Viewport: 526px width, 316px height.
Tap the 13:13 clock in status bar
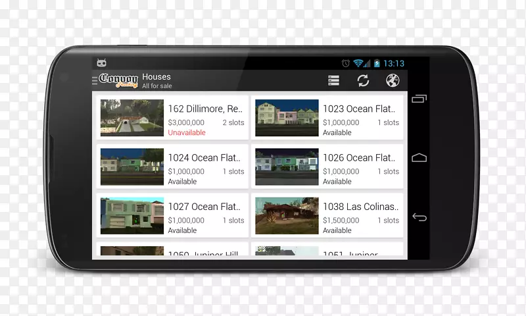[x=394, y=63]
